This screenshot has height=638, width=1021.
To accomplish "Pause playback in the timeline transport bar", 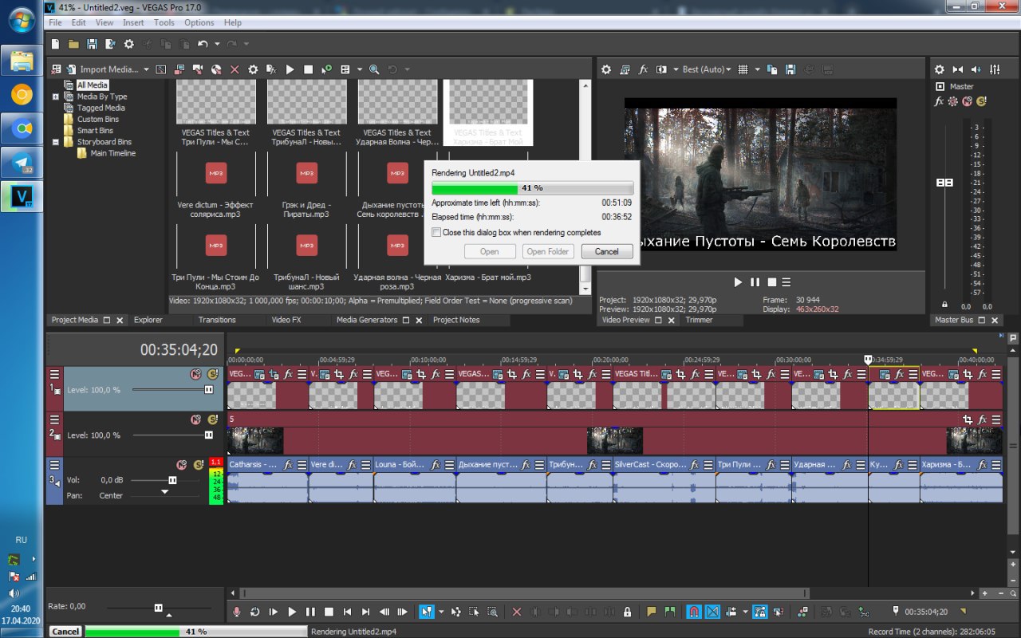I will 310,612.
